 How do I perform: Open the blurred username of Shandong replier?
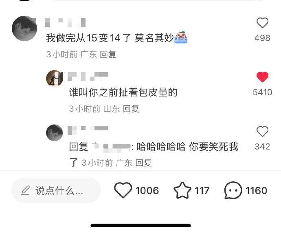coord(88,77)
